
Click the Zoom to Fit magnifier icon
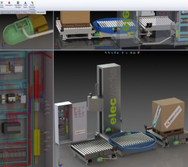pyautogui.click(x=106, y=53)
